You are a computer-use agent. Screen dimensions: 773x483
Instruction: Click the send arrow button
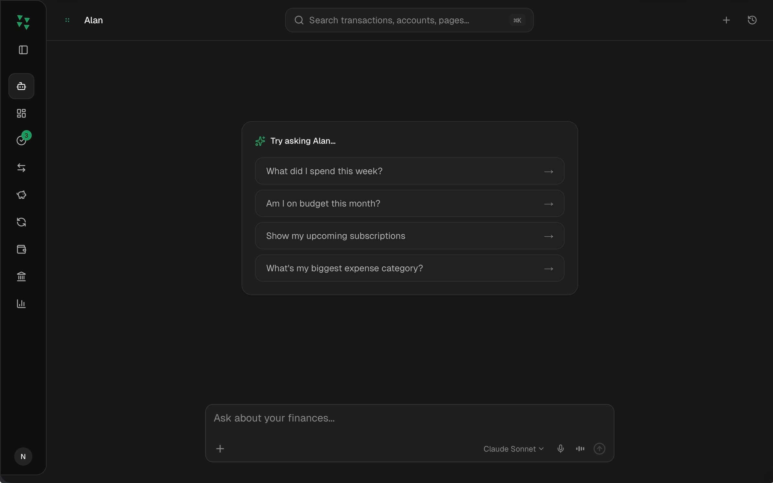(x=599, y=449)
